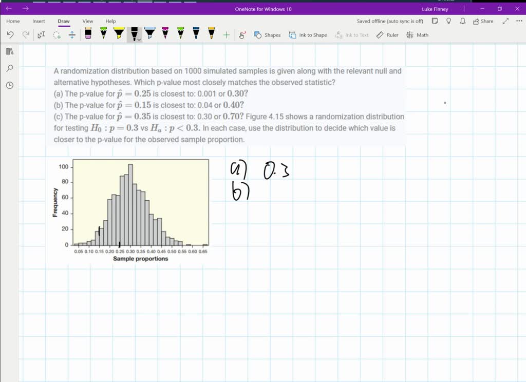Screen dimensions: 526x382
Task: Open the notebooks navigation pane
Action: [x=9, y=51]
